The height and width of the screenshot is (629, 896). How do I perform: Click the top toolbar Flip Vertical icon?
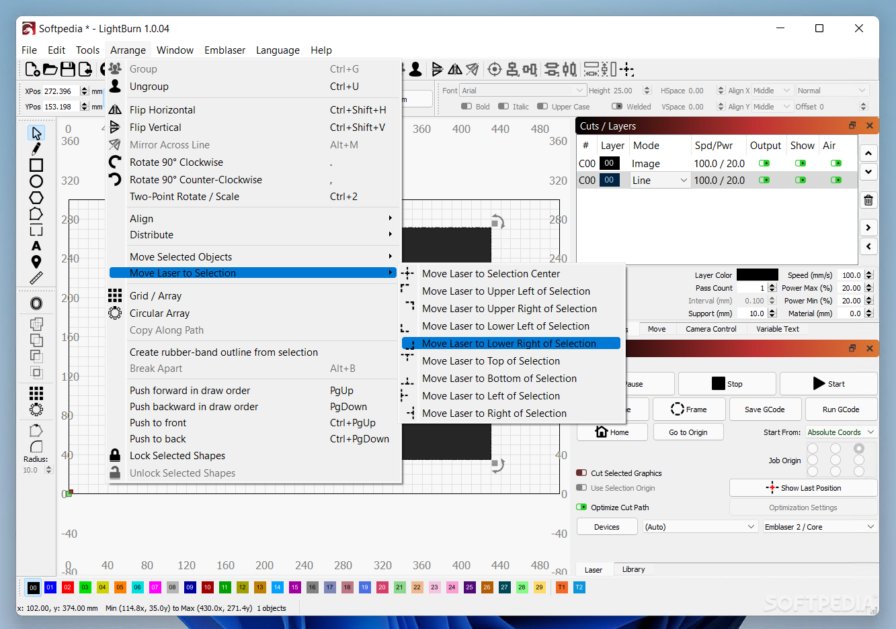438,69
